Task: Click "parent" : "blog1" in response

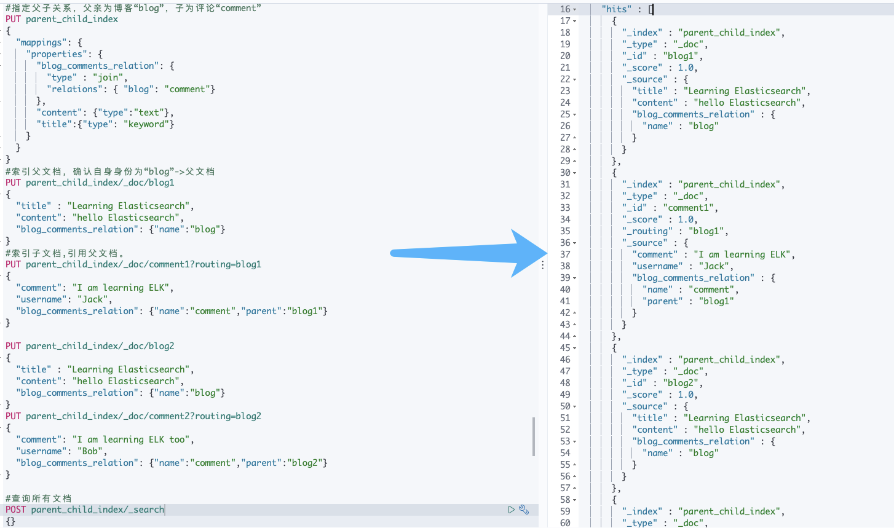Action: click(688, 301)
